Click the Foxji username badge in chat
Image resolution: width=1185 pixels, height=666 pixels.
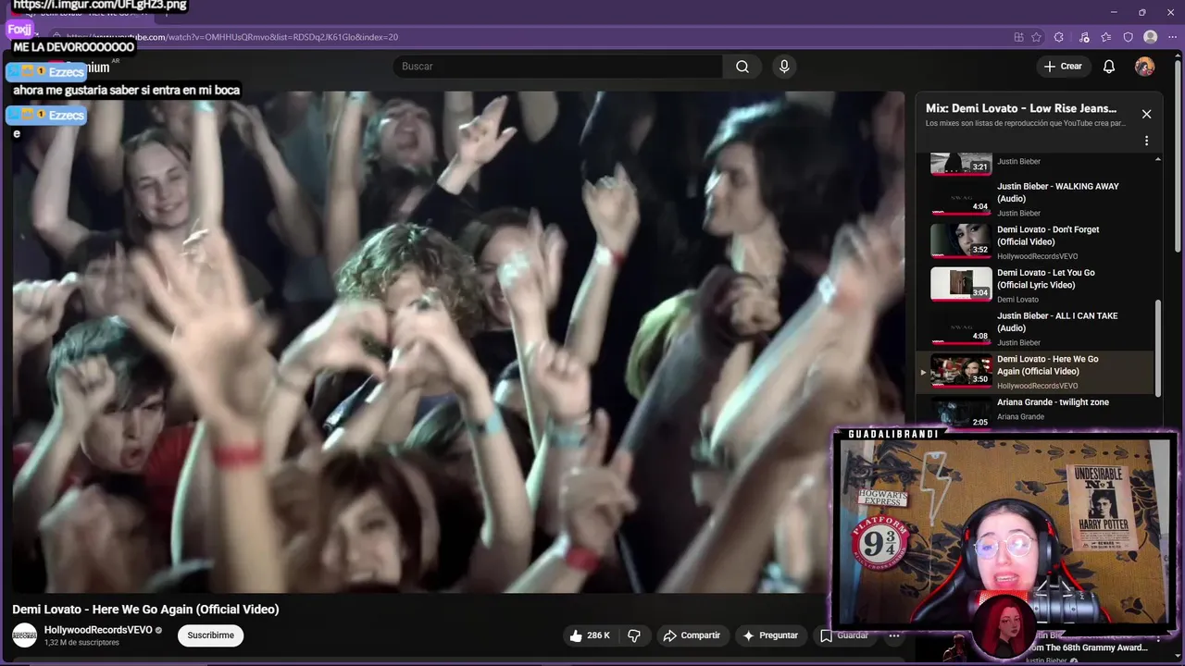(x=19, y=30)
